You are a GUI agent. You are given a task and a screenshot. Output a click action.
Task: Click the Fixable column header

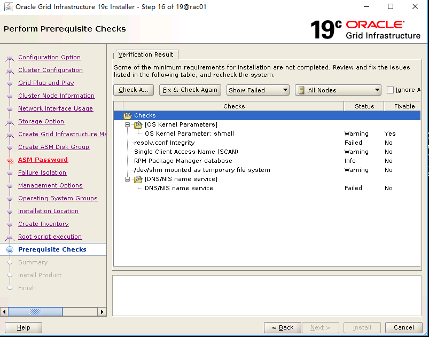tap(402, 106)
